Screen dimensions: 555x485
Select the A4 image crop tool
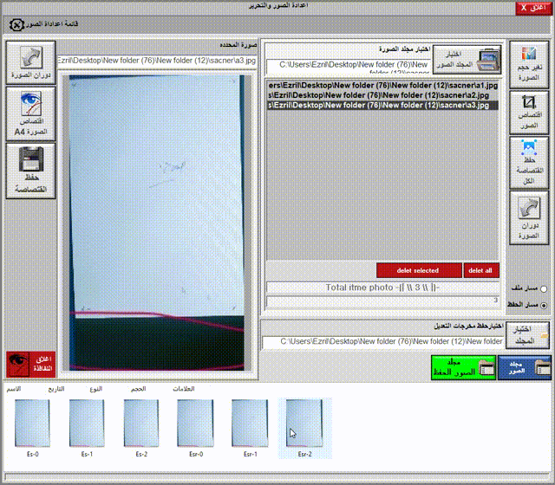point(30,114)
